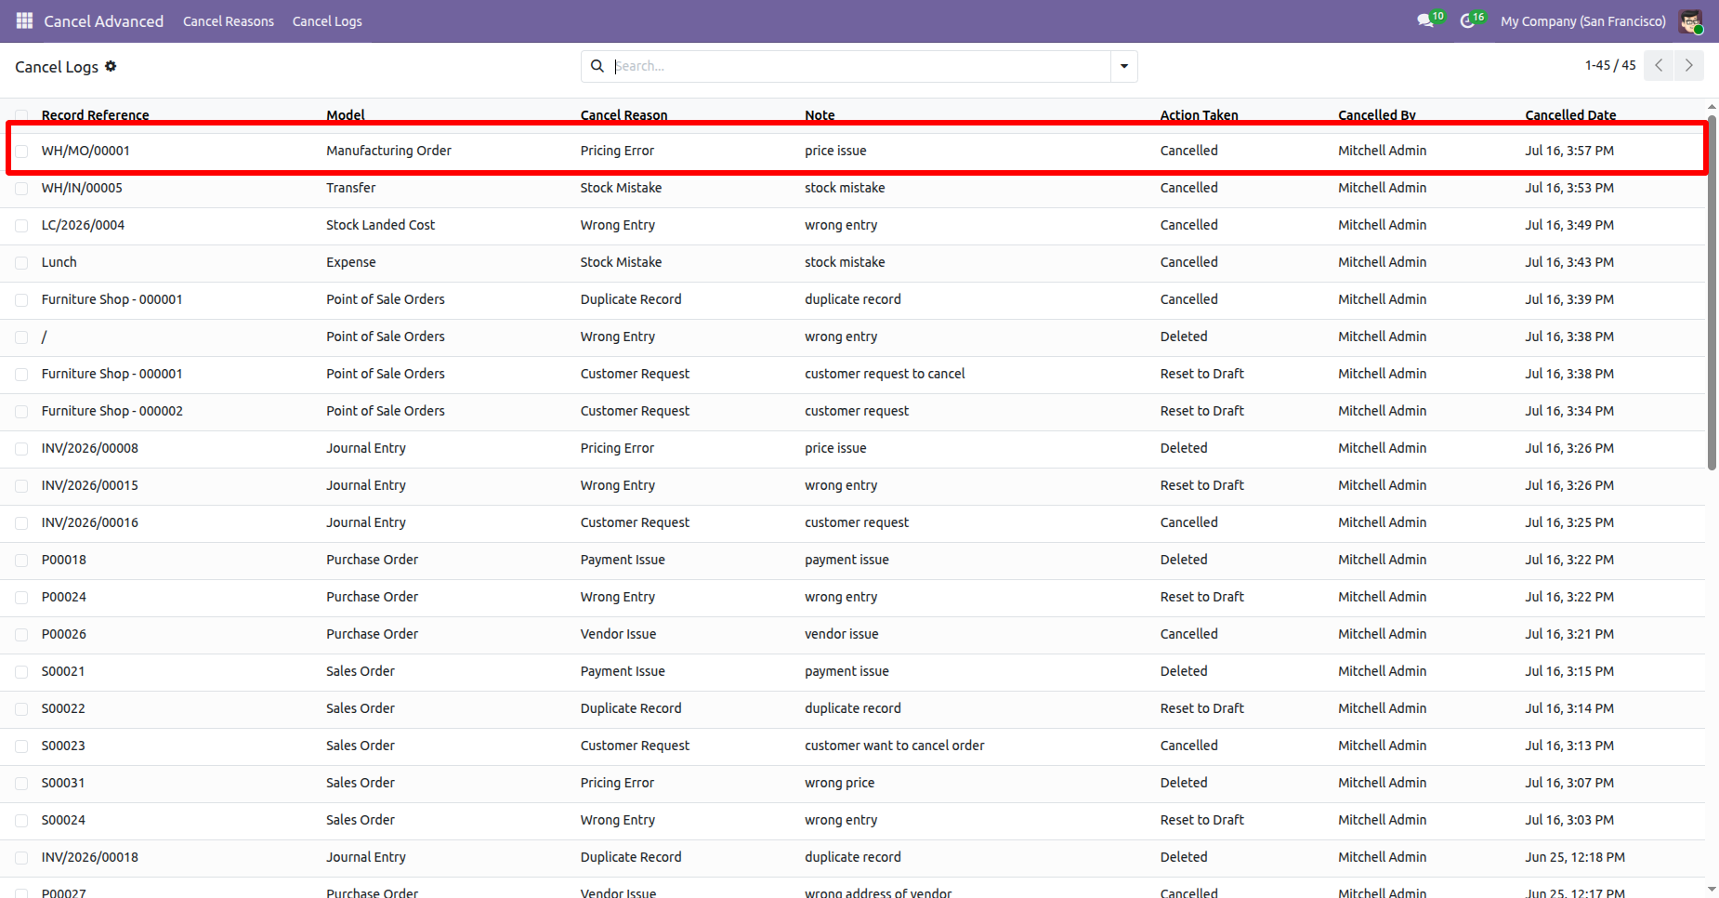Sort by Record Reference column header

point(95,115)
